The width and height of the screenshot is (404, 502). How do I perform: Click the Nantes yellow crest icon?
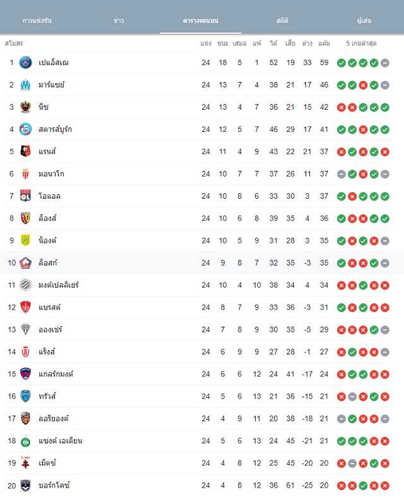click(x=25, y=240)
